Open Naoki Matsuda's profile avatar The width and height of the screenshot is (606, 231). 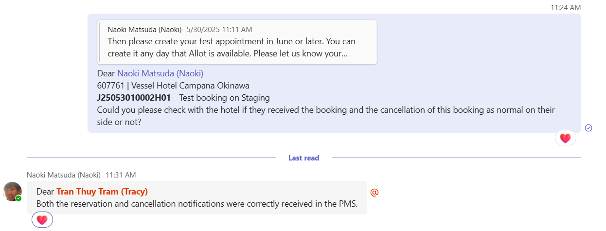(12, 192)
